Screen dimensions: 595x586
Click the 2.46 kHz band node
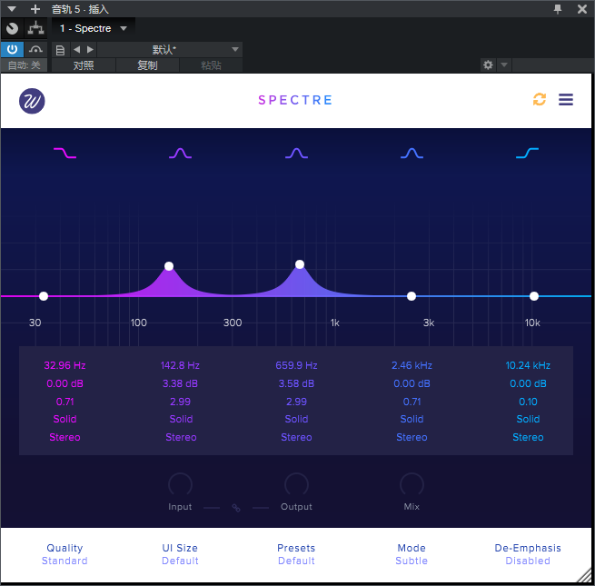pos(412,296)
